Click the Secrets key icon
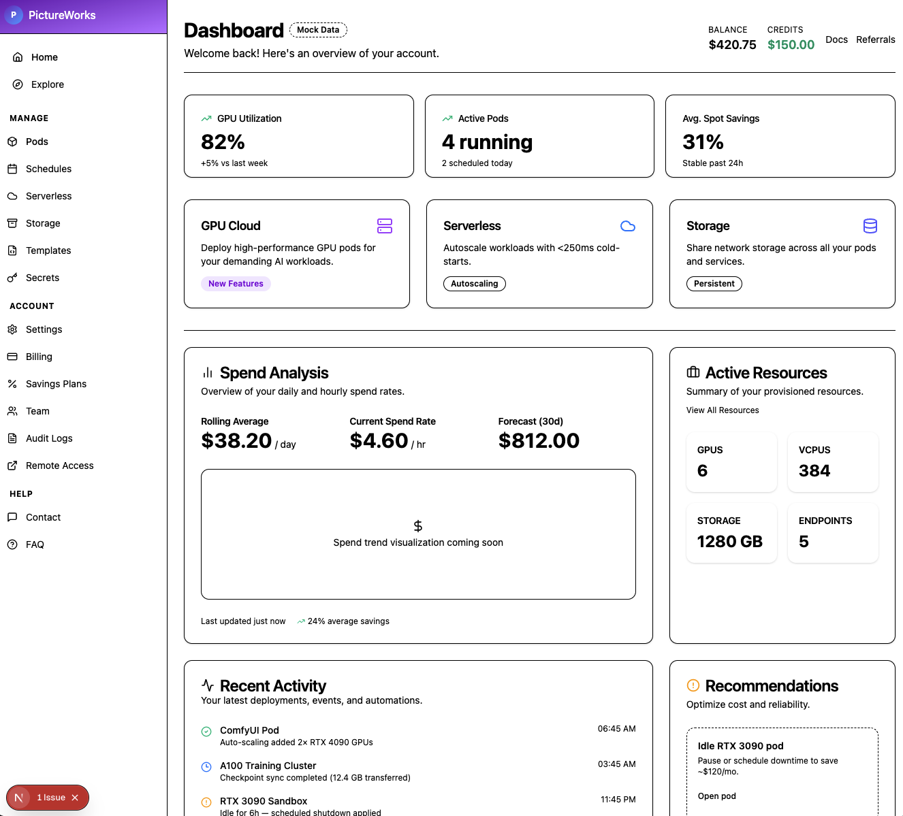903x816 pixels. (13, 278)
